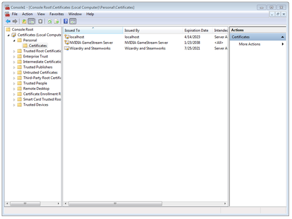Expand the Third-Party Root Certification node
Image resolution: width=292 pixels, height=219 pixels.
(x=14, y=78)
